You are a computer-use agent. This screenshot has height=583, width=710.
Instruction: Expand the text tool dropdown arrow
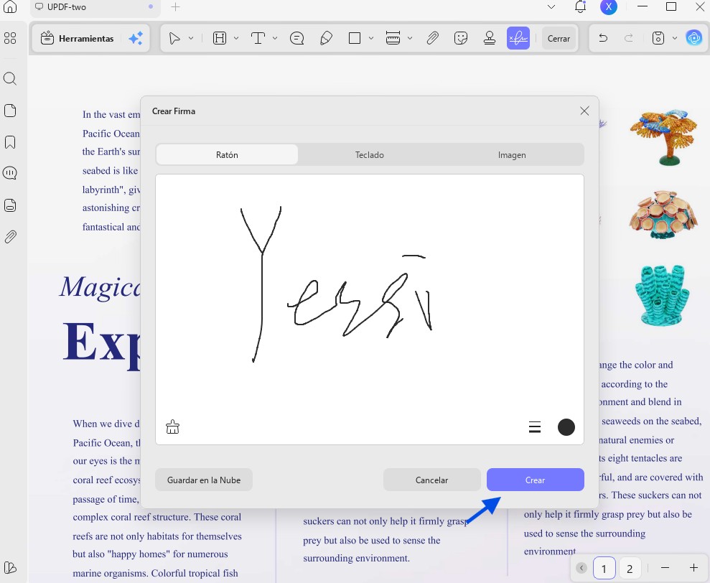275,38
